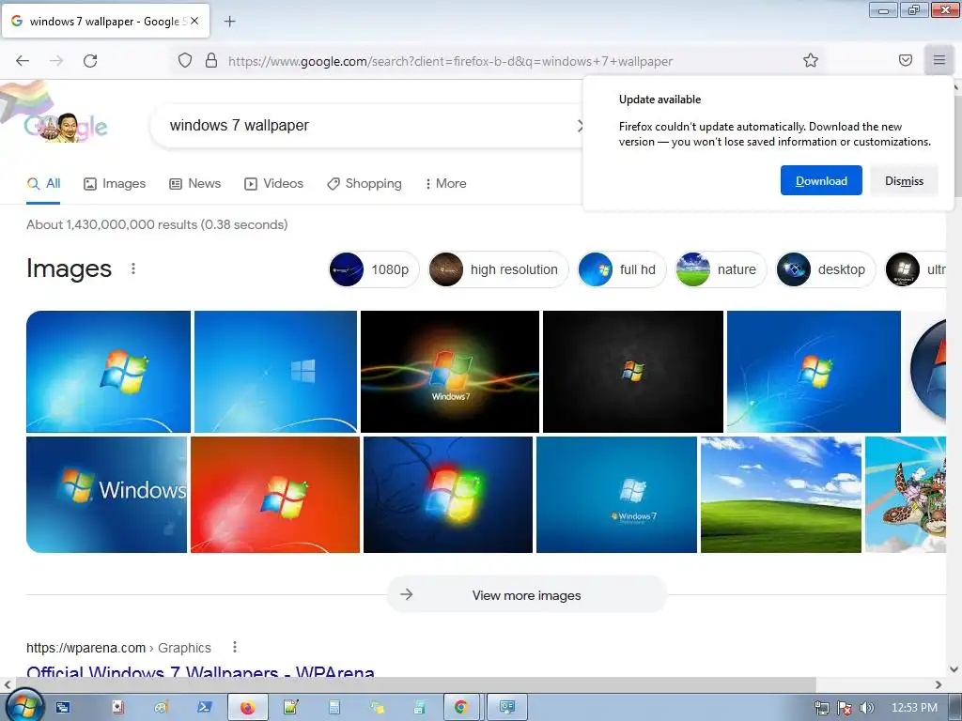Screen dimensions: 962x721
Task: Open the red Windows logo wallpaper thumbnail
Action: [275, 495]
